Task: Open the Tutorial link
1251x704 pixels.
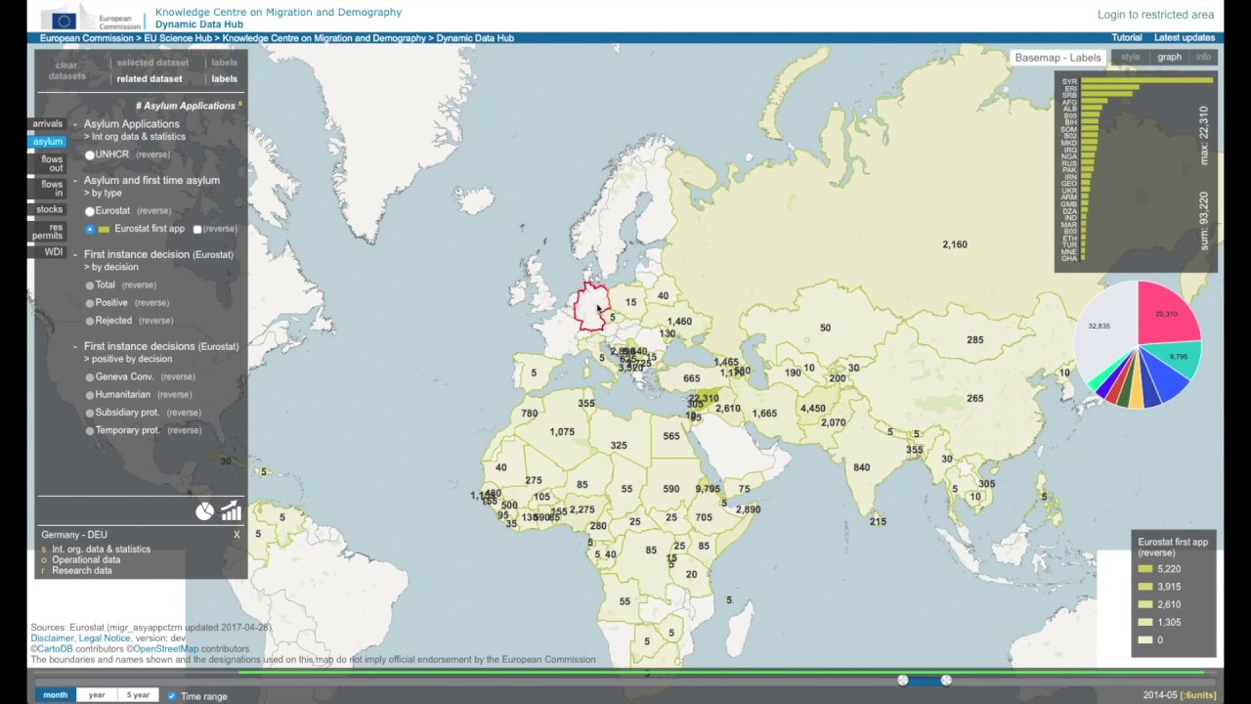Action: (x=1126, y=38)
